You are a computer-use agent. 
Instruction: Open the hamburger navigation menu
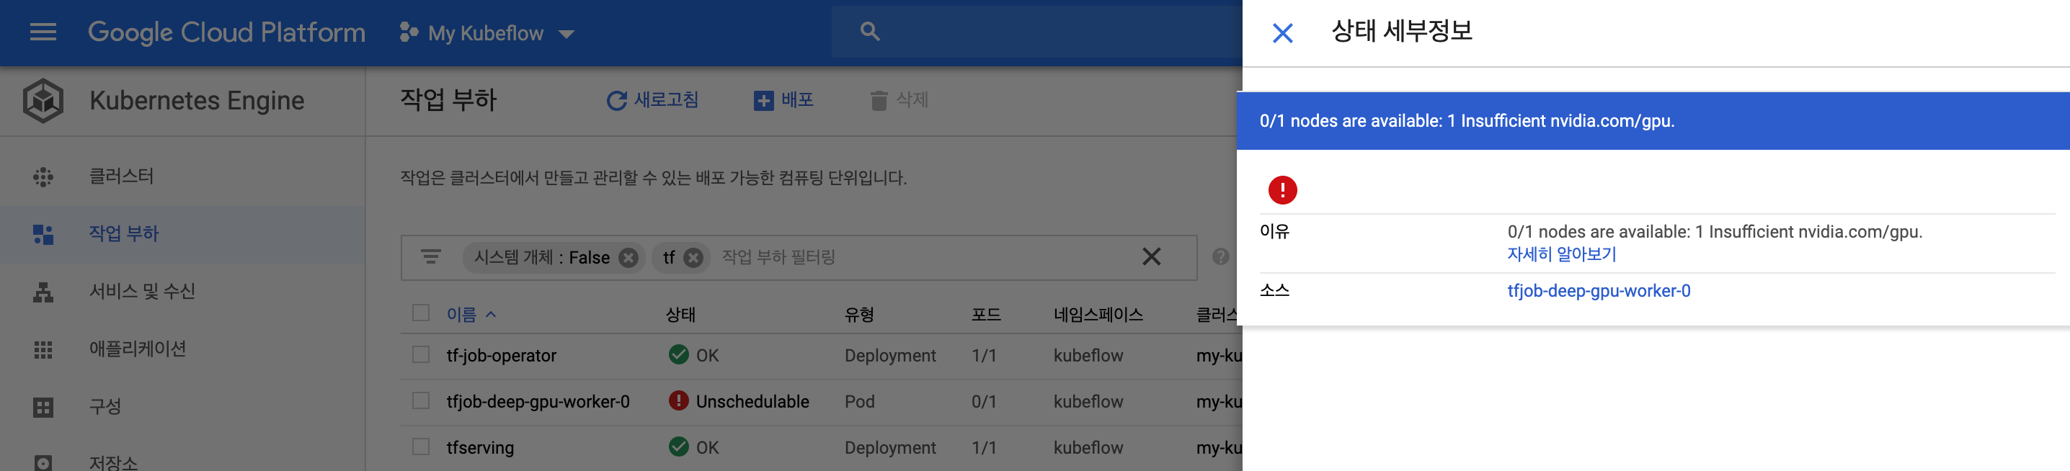click(x=43, y=32)
